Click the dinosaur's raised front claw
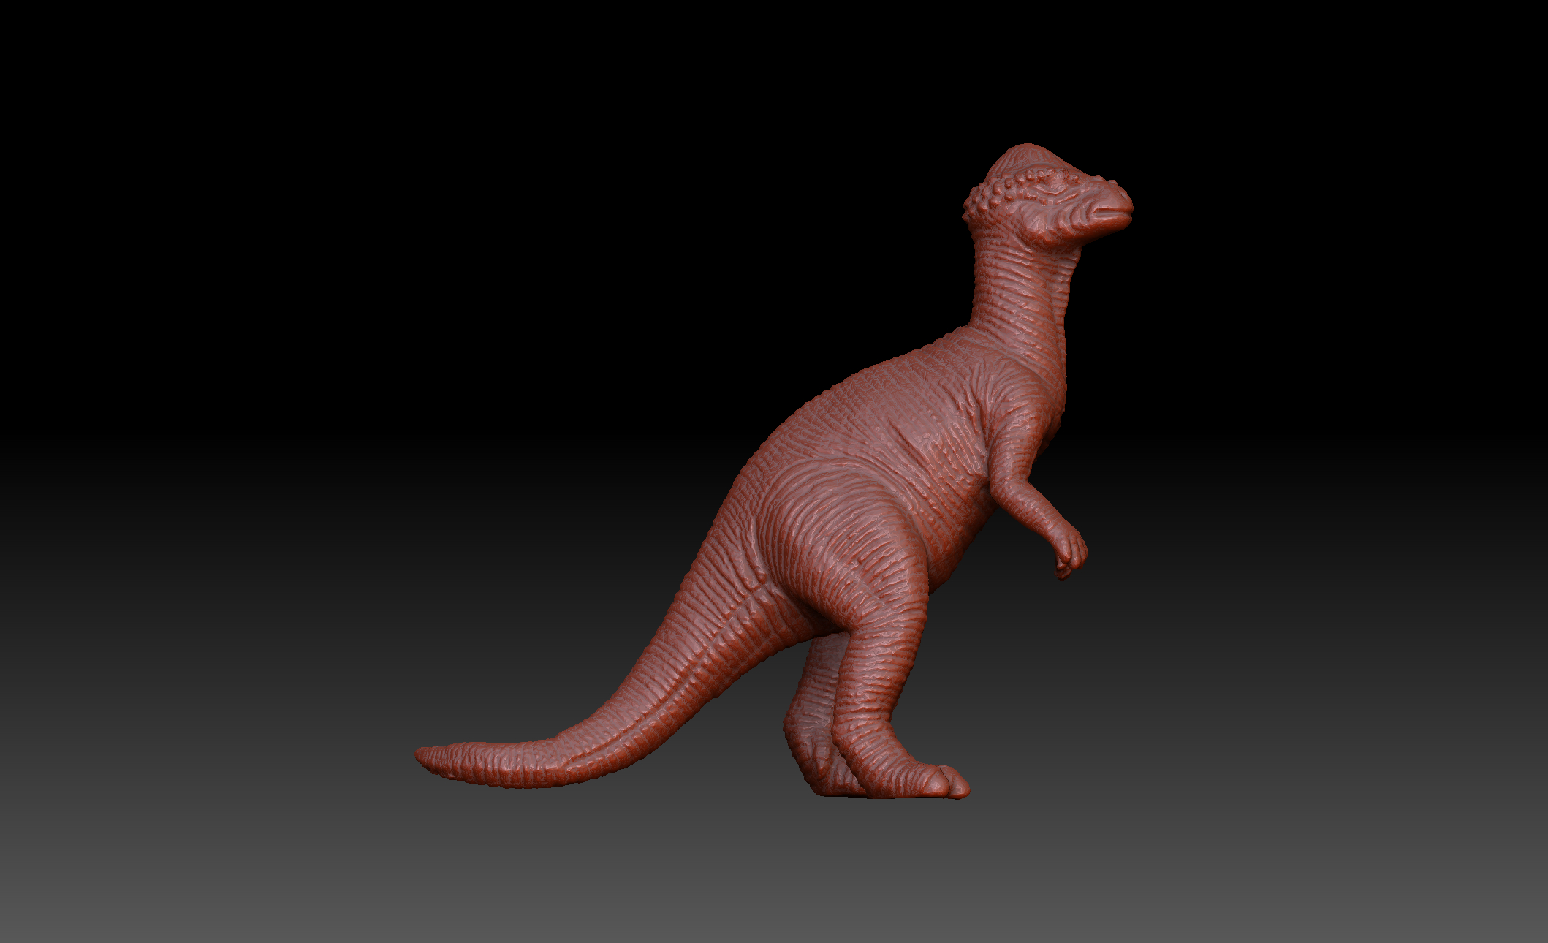The width and height of the screenshot is (1548, 943). coord(1071,553)
